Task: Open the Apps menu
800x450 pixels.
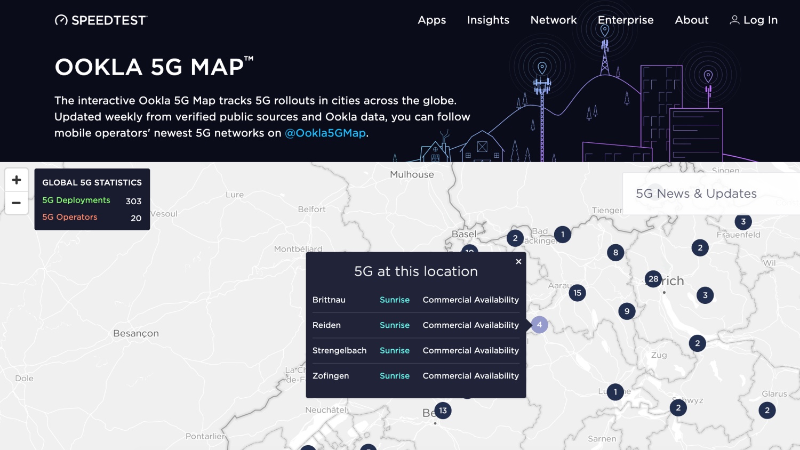Action: coord(431,20)
